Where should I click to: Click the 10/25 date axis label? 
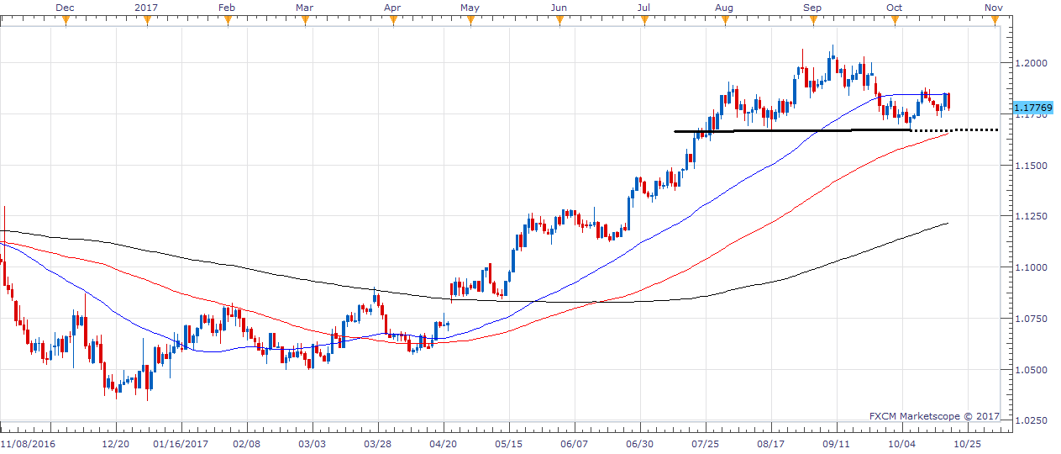pos(968,443)
